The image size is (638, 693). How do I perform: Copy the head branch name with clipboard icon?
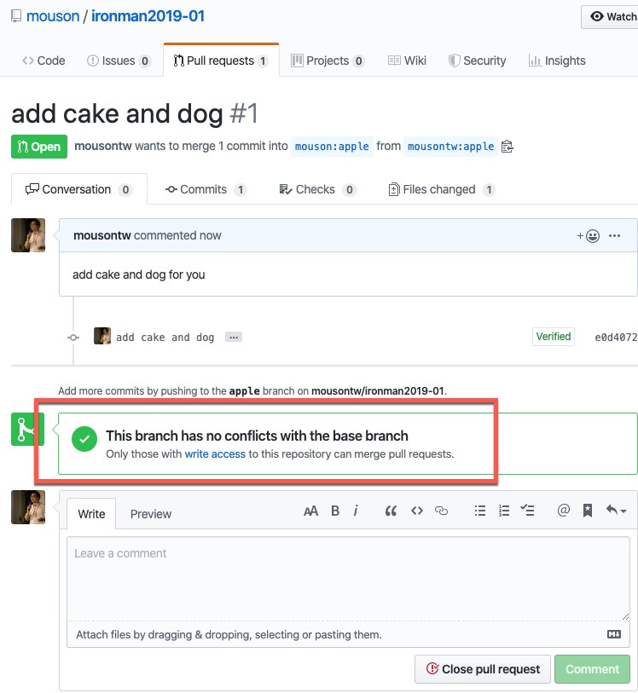pyautogui.click(x=507, y=147)
